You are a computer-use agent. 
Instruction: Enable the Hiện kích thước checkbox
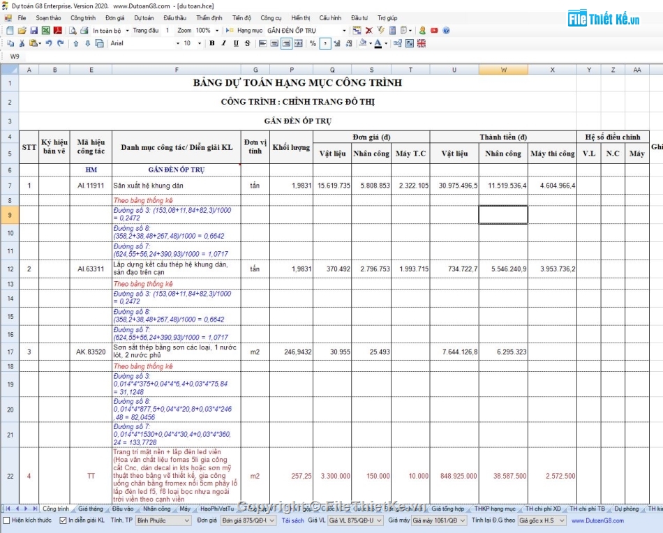[x=7, y=520]
